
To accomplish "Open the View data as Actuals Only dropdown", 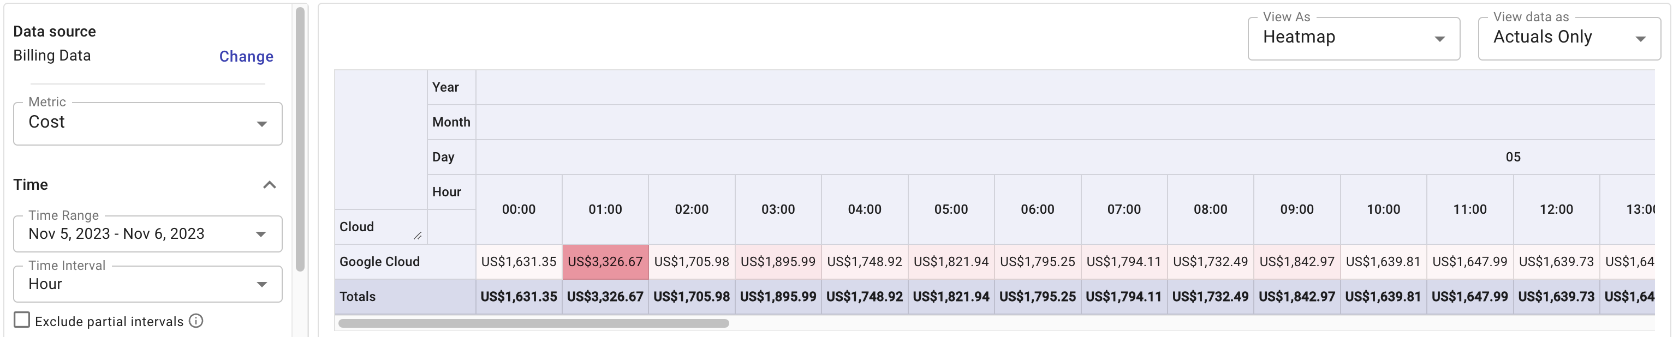I will (x=1568, y=38).
